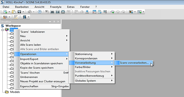184x97 pixels.
Task: Click the '12' quick view toolbar icon
Action: click(58, 12)
